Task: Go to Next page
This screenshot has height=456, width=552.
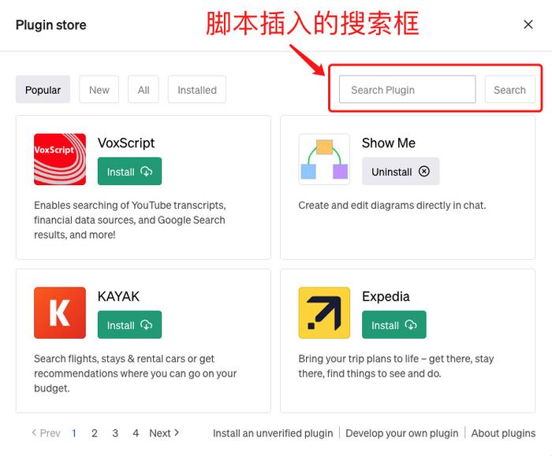Action: coord(164,433)
